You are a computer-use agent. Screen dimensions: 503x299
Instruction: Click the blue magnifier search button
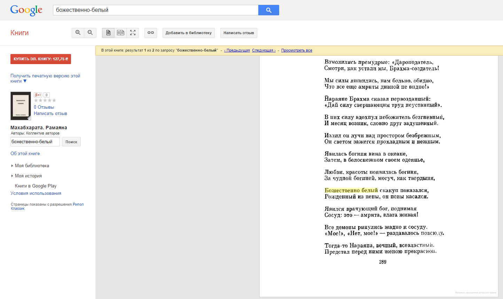pos(269,10)
